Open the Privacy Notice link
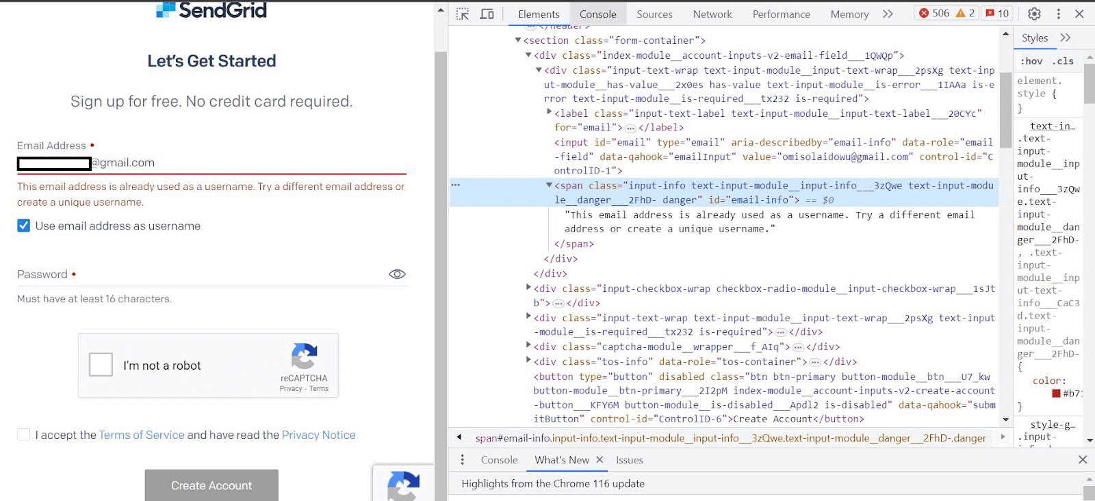This screenshot has height=501, width=1095. pyautogui.click(x=319, y=435)
